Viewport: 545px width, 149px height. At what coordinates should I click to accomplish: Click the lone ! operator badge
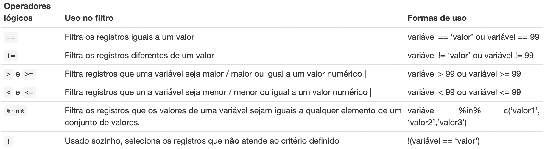click(8, 142)
